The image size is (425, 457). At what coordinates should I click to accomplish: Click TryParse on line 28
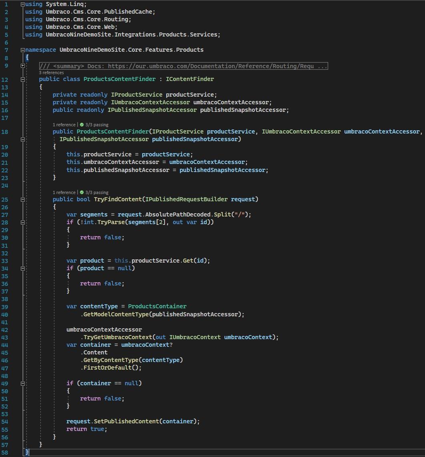[111, 222]
